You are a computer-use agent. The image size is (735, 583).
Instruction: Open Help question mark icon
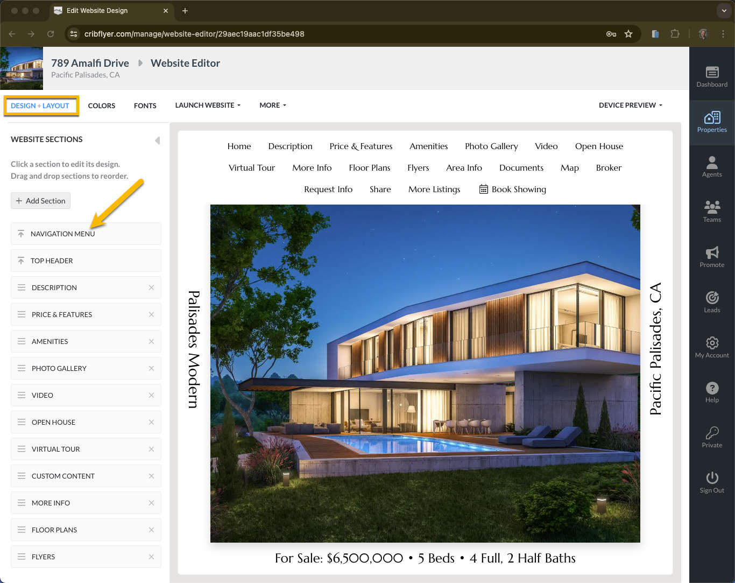coord(712,388)
